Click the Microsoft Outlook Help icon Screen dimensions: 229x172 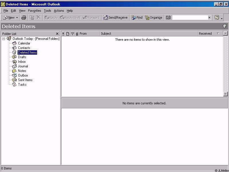217,17
